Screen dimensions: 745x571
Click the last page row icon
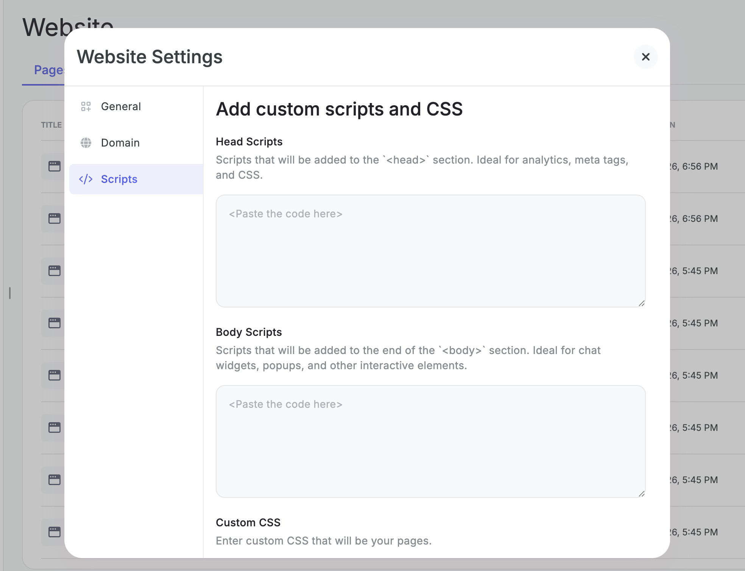(55, 532)
